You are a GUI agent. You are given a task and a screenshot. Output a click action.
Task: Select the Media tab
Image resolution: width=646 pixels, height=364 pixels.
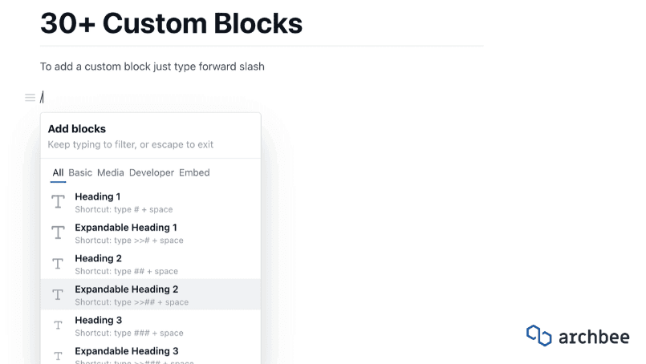tap(111, 172)
